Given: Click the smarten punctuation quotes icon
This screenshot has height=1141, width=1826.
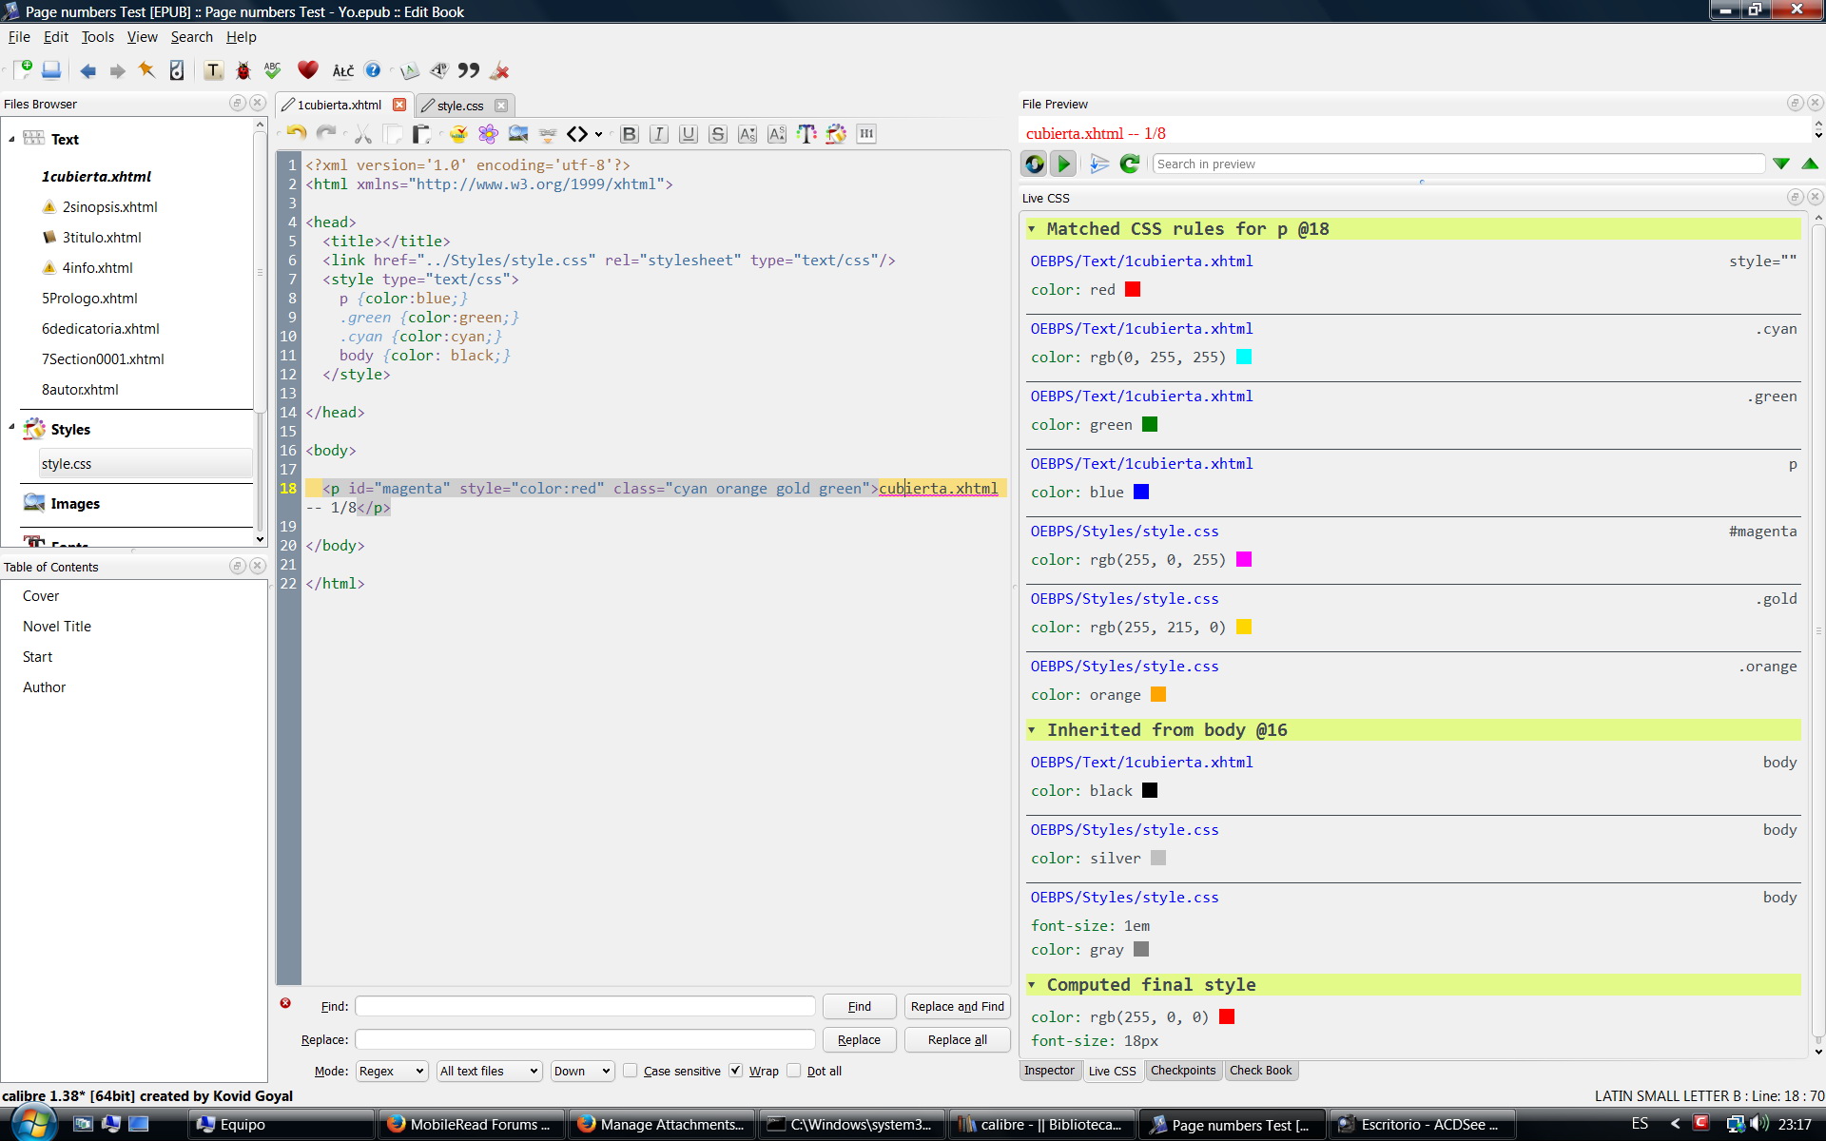Looking at the screenshot, I should [468, 70].
